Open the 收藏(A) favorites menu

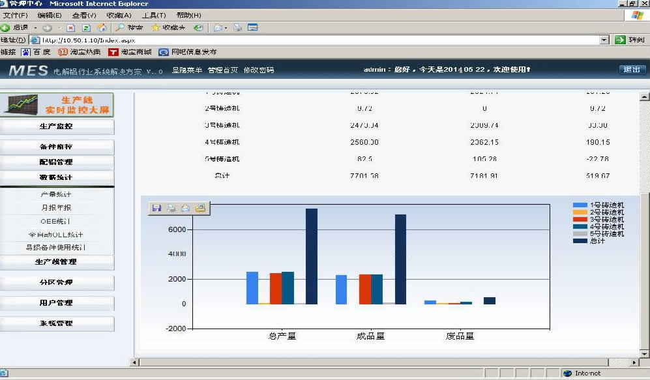119,15
